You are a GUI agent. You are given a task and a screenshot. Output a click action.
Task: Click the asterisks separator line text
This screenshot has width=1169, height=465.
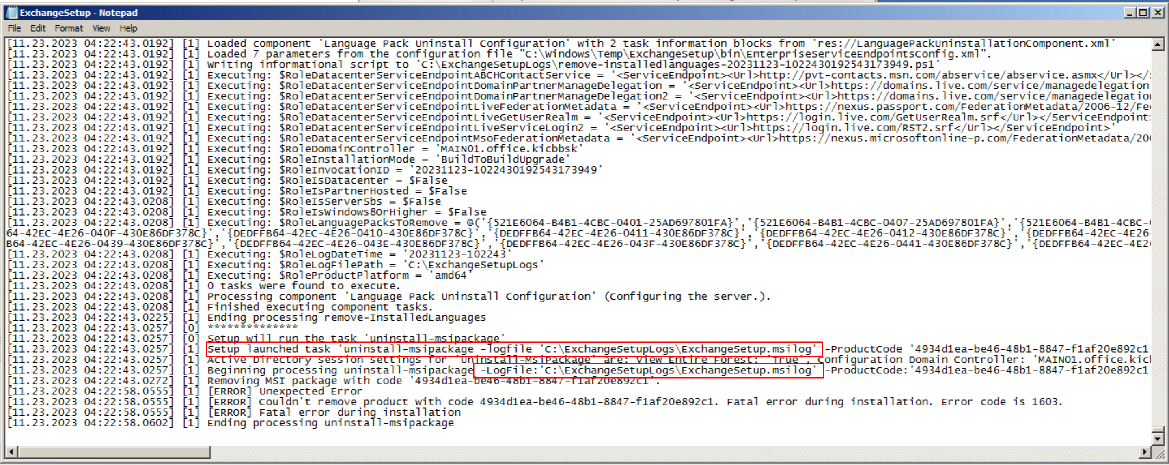pos(253,327)
